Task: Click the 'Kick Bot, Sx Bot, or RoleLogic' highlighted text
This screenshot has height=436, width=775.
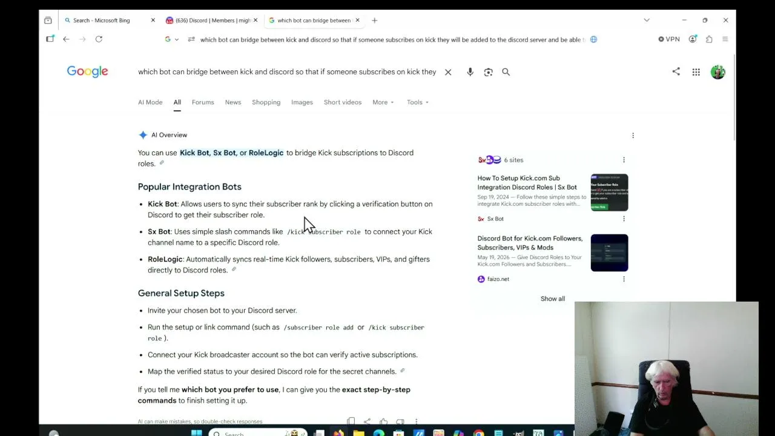Action: 231,153
